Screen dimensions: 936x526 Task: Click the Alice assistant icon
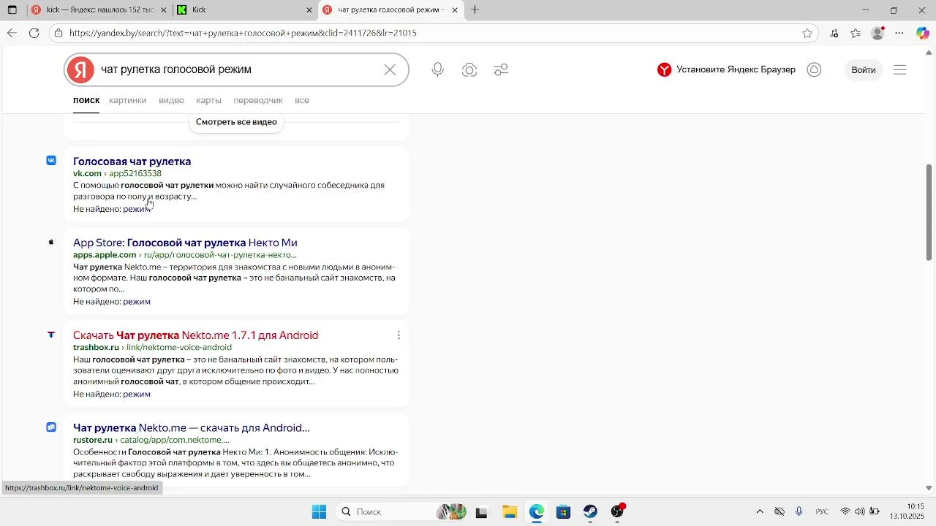coord(814,70)
